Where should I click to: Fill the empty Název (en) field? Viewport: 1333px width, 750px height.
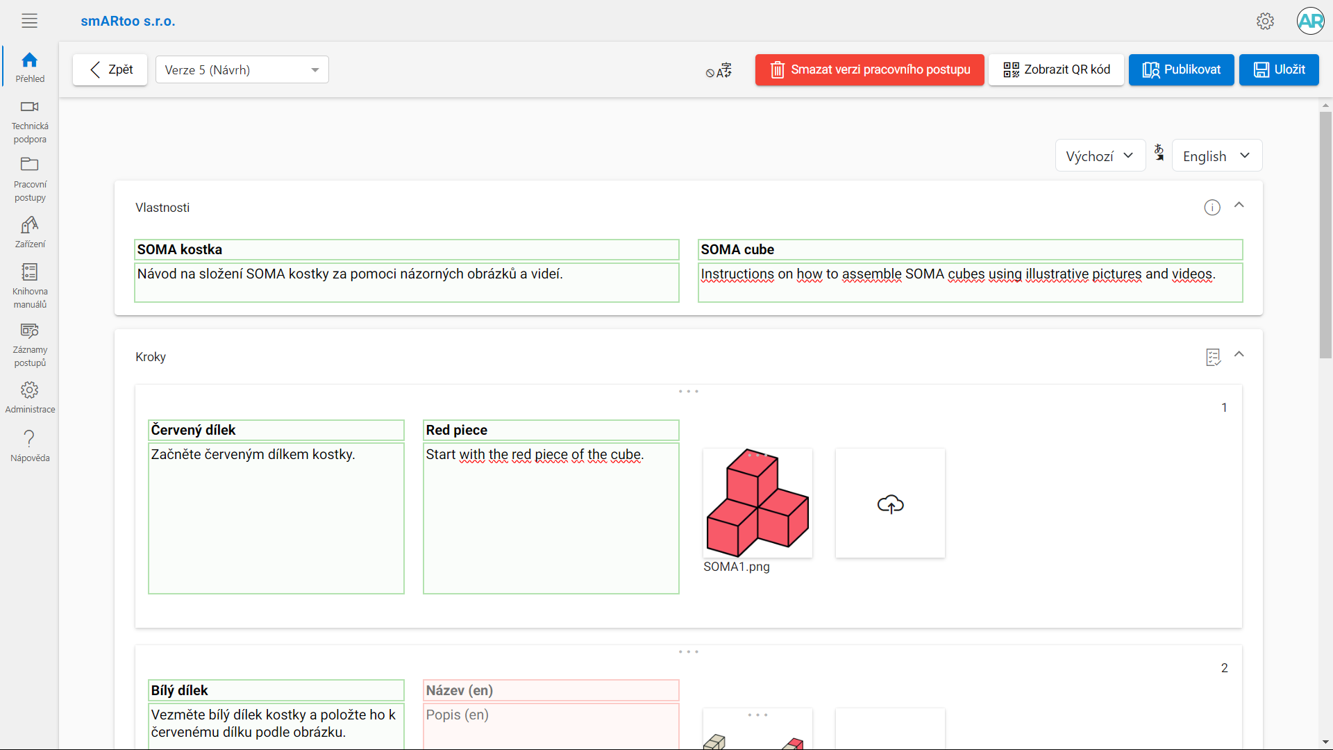pos(551,690)
